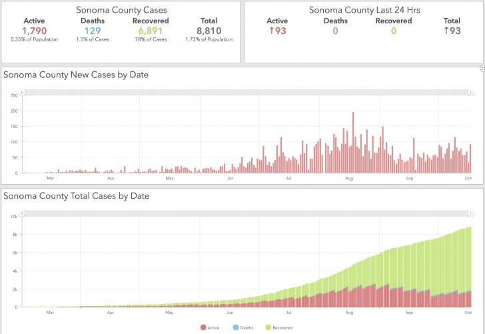
Task: Click '0.35% of Population' under Active
Action: [x=35, y=39]
